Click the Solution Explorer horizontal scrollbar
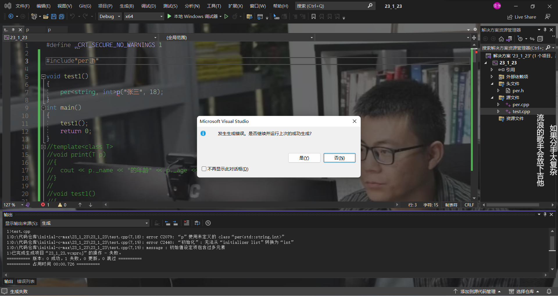Image resolution: width=558 pixels, height=296 pixels. point(513,205)
